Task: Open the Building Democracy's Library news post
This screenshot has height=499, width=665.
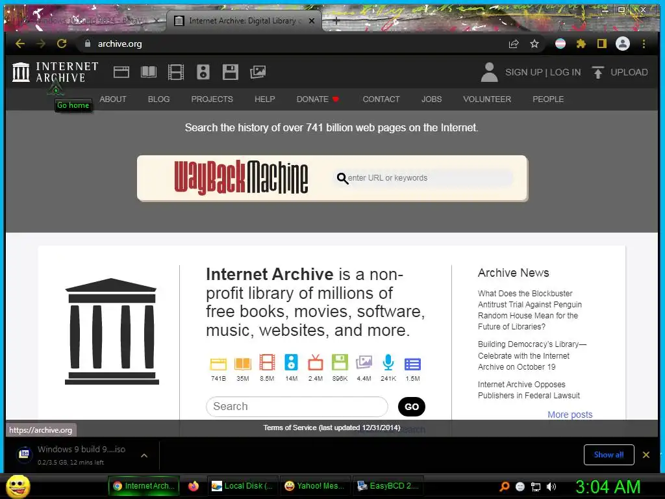Action: click(x=532, y=355)
